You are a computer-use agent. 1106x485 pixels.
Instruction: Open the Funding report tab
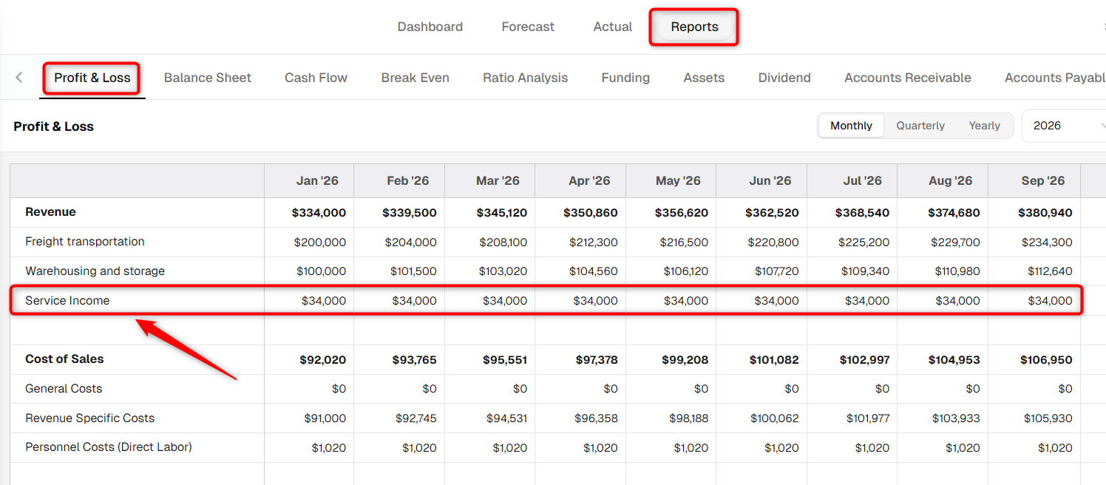[x=625, y=78]
